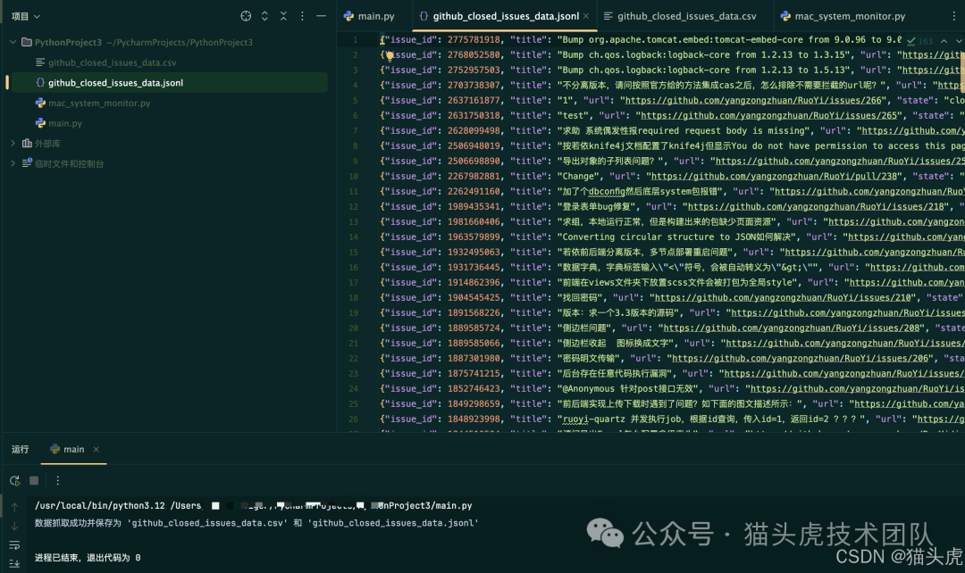Open run toolbar more actions menu
965x573 pixels.
pos(58,481)
